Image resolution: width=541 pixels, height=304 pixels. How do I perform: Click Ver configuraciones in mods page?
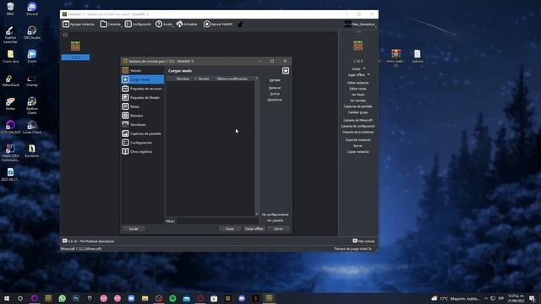point(275,214)
